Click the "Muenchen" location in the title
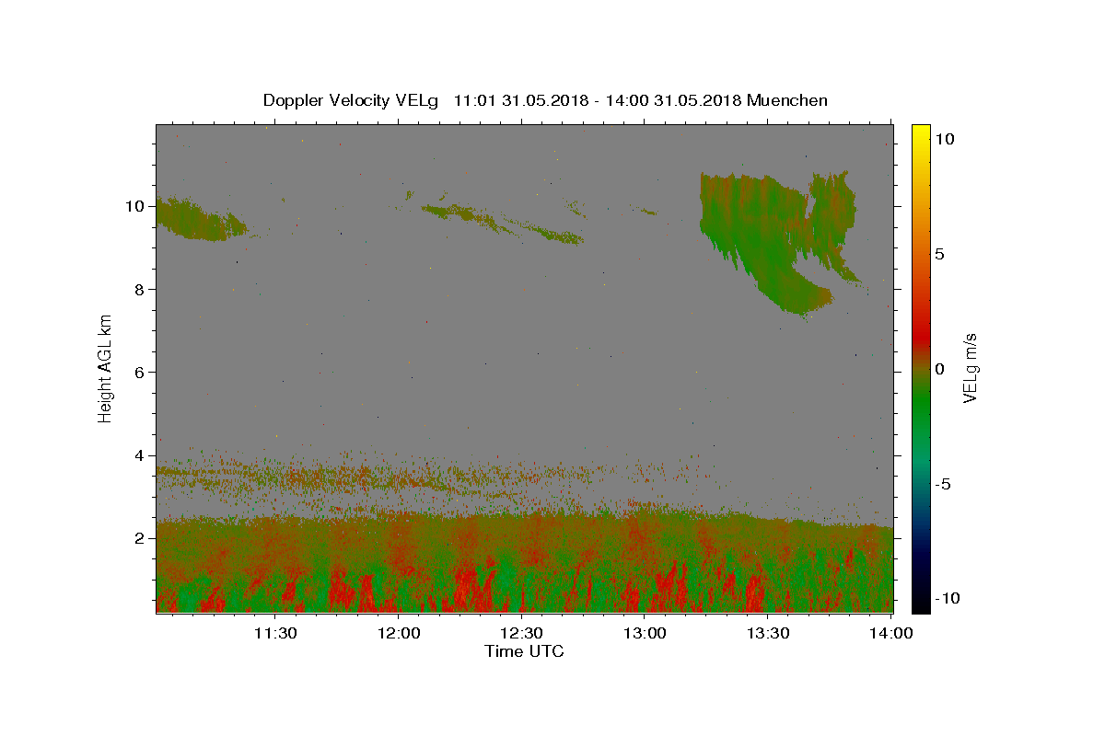This screenshot has height=736, width=1105. 787,100
